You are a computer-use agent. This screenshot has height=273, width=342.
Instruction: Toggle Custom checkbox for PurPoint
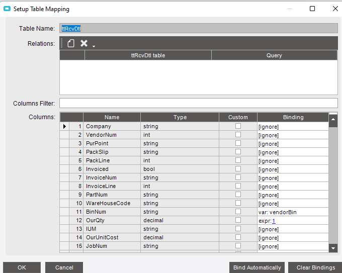click(238, 143)
